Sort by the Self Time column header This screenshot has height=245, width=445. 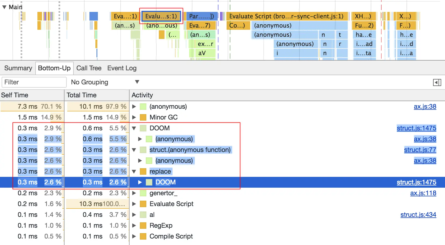(x=32, y=95)
